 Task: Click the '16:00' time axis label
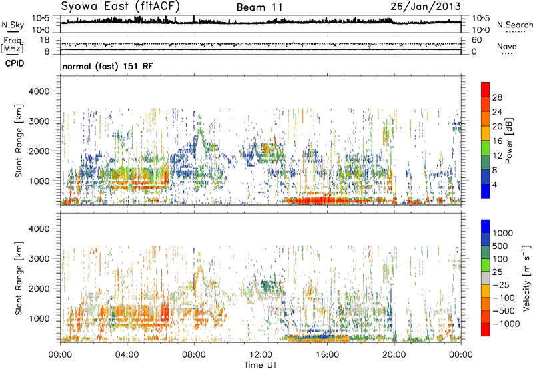coord(327,355)
